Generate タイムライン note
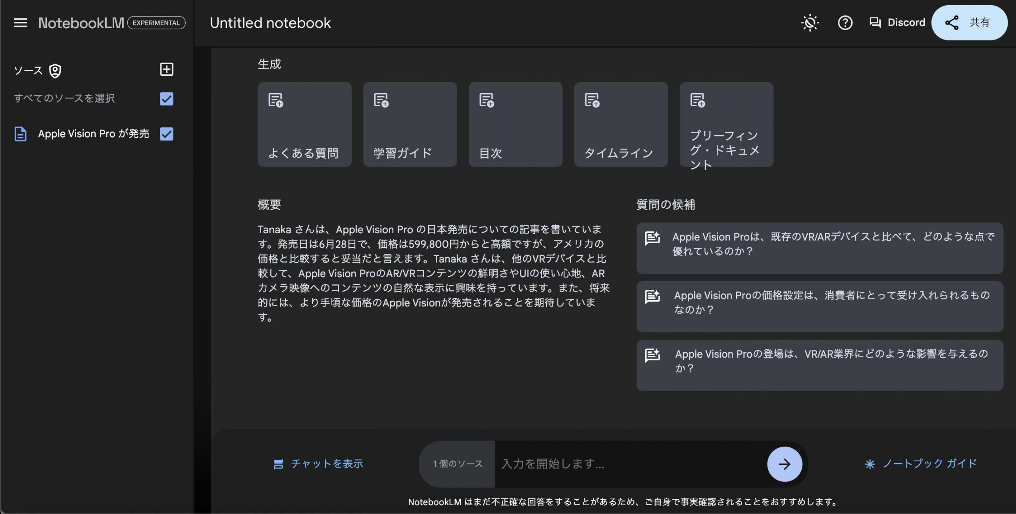Image resolution: width=1016 pixels, height=514 pixels. [x=621, y=125]
